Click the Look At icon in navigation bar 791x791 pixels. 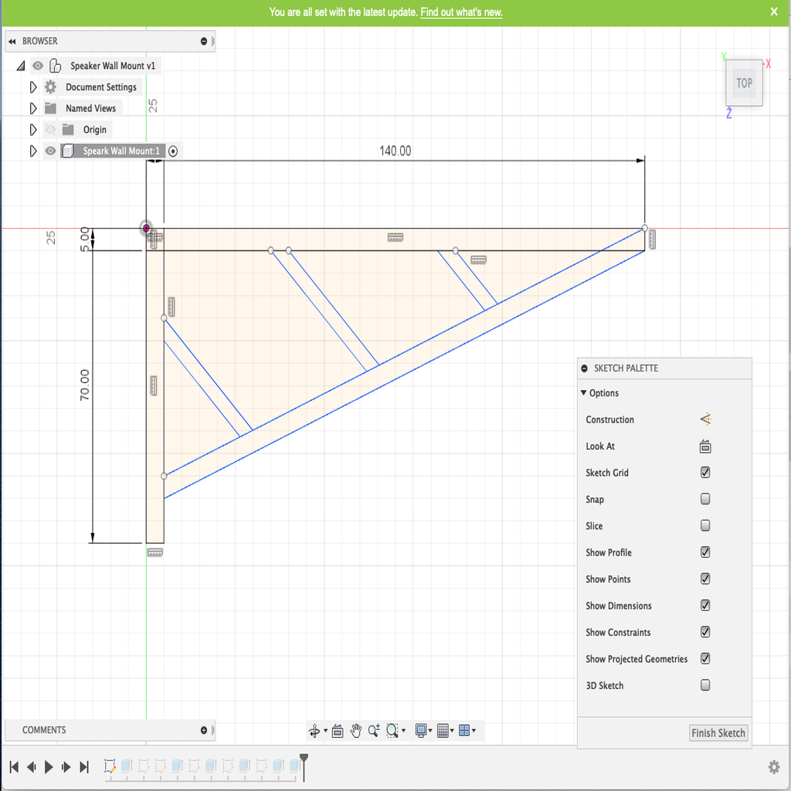coord(338,731)
